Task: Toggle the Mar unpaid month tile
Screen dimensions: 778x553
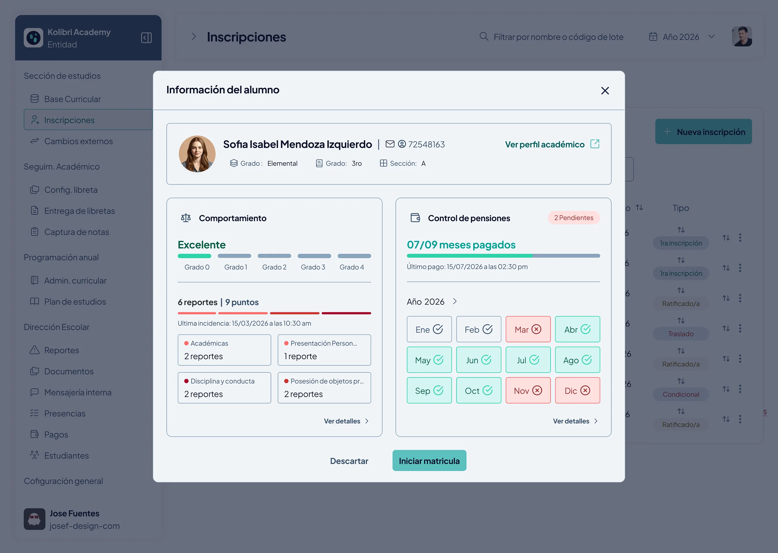Action: (528, 329)
